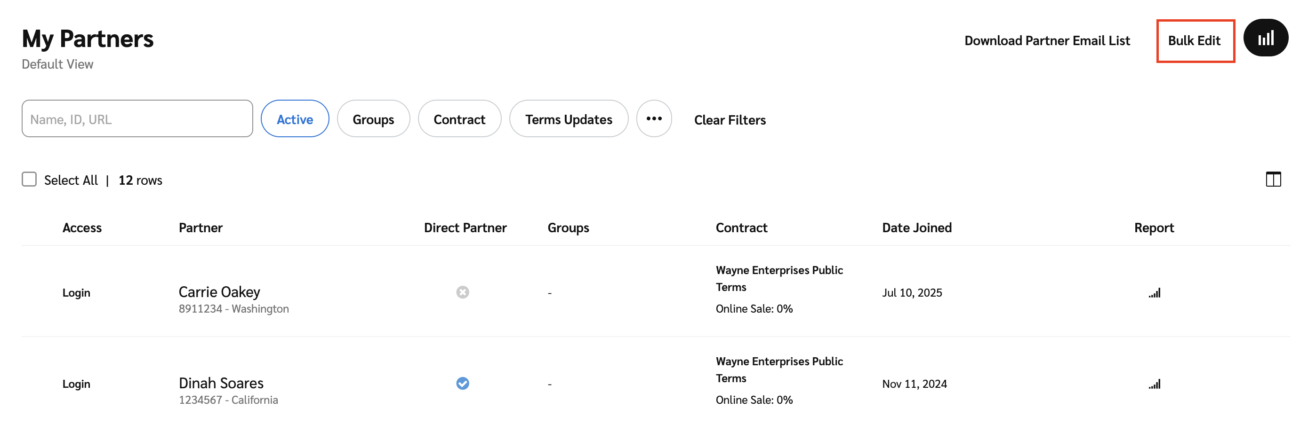Open the three-dots more filters button

point(653,119)
